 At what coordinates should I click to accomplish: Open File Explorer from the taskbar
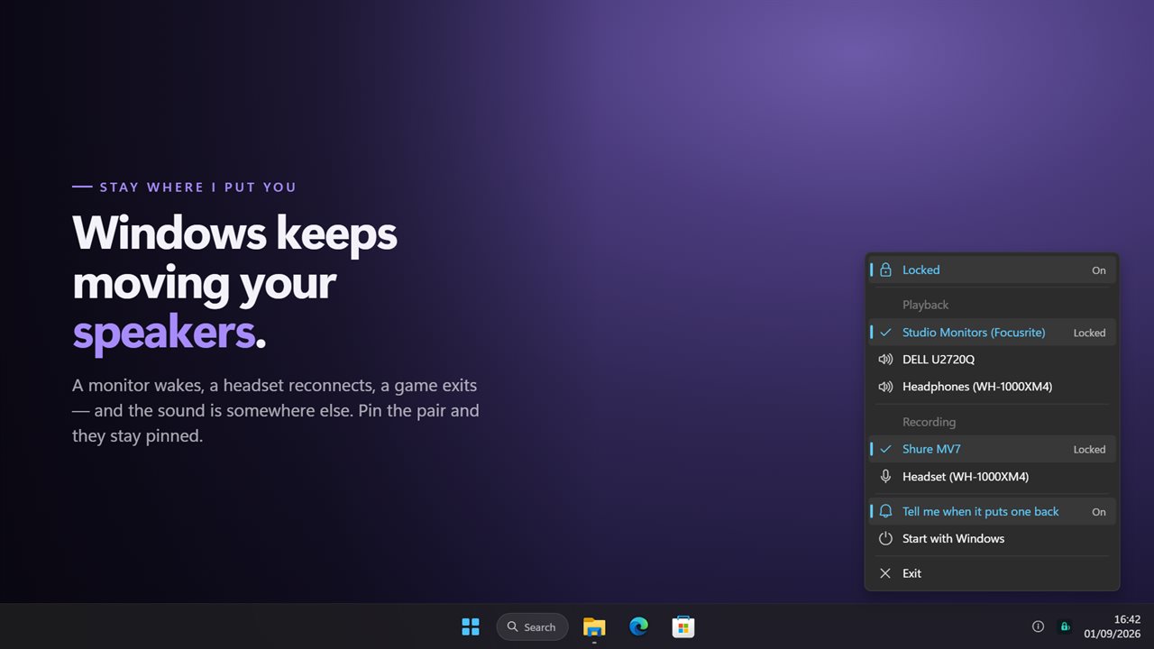[x=594, y=626]
